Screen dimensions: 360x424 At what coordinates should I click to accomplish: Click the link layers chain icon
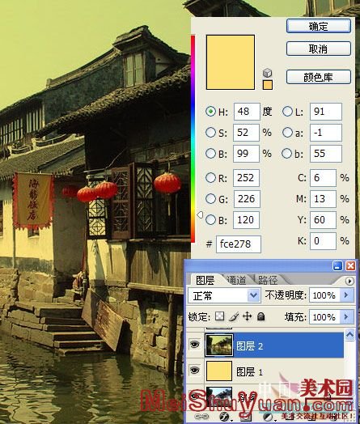(201, 417)
